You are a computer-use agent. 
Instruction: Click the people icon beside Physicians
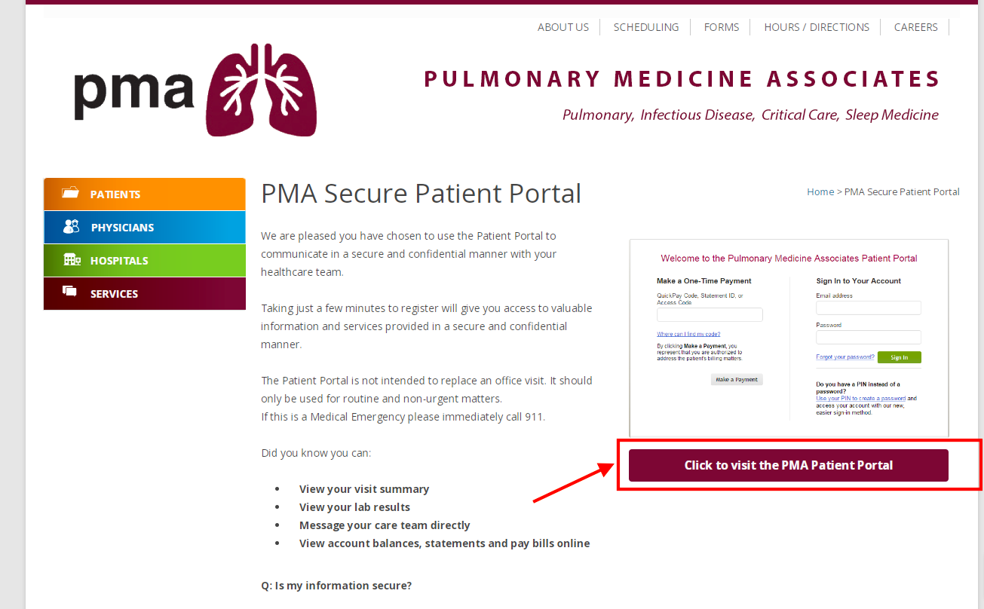[72, 227]
